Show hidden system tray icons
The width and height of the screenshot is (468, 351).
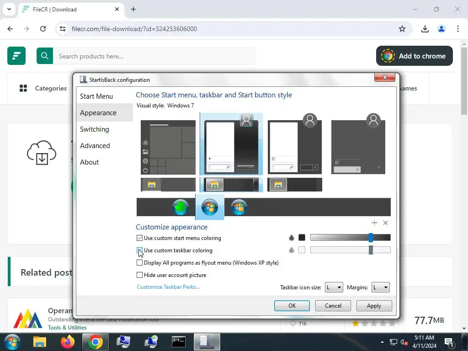(382, 342)
